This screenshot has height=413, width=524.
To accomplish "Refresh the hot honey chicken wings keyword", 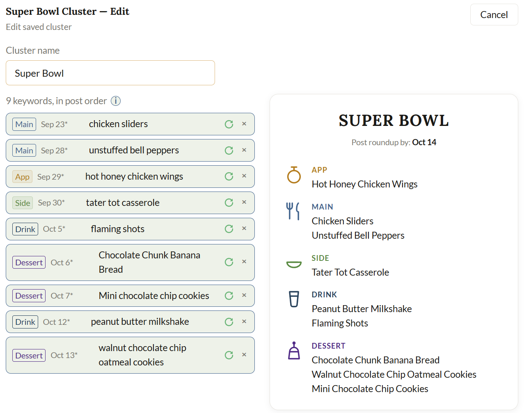I will point(229,176).
